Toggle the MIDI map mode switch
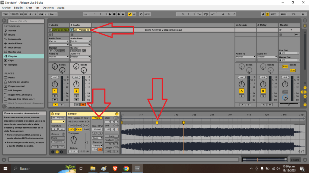Image resolution: width=309 pixels, height=173 pixels. coord(283,14)
